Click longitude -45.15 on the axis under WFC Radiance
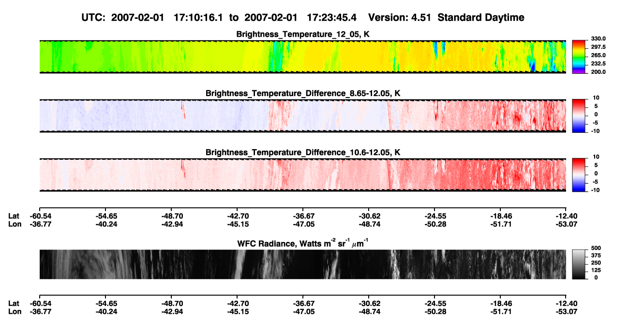629x322 pixels. 237,311
